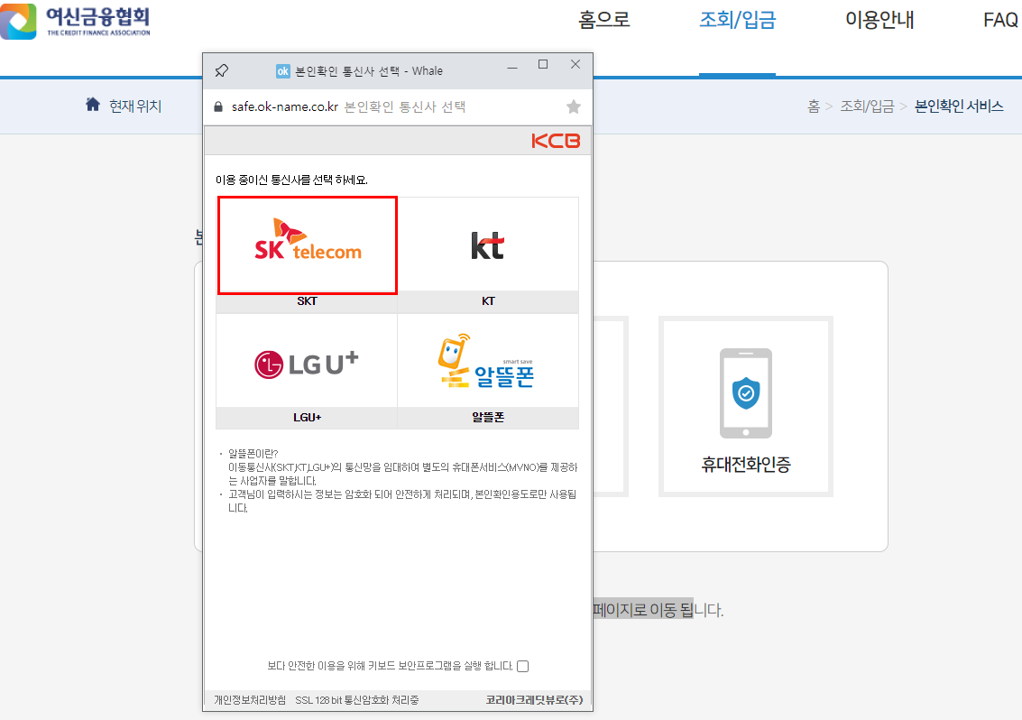
Task: Click the 알뜰폰이란? explanation heading
Action: click(253, 453)
